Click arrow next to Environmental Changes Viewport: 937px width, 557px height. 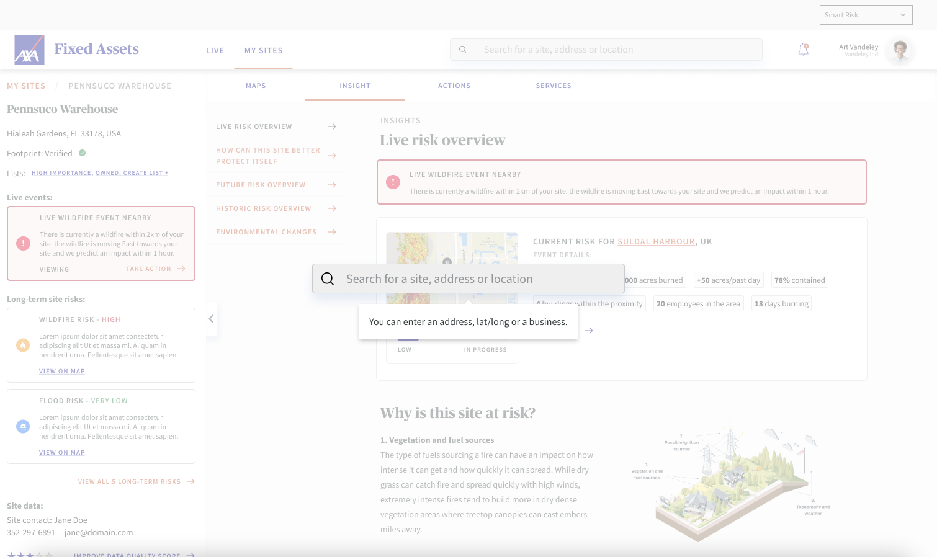pyautogui.click(x=332, y=232)
